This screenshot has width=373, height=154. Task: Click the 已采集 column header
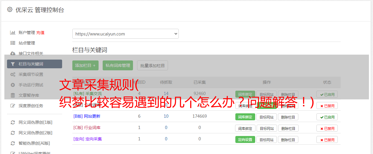pyautogui.click(x=200, y=82)
